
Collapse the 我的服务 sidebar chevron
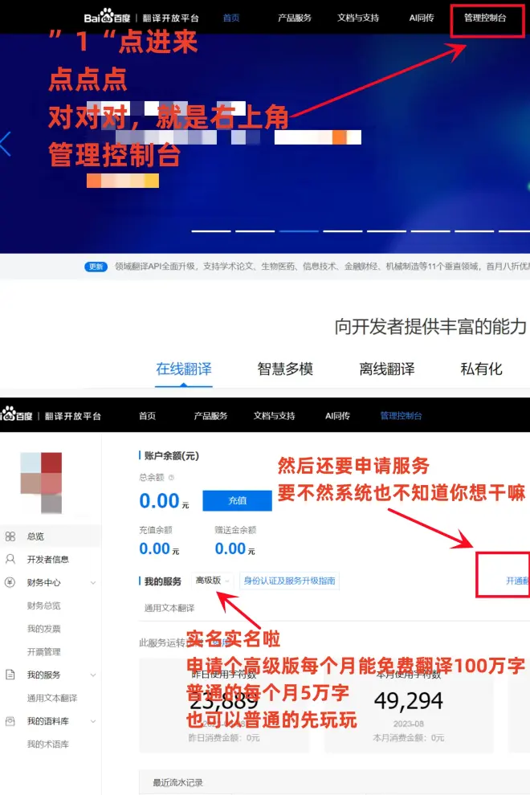click(93, 675)
